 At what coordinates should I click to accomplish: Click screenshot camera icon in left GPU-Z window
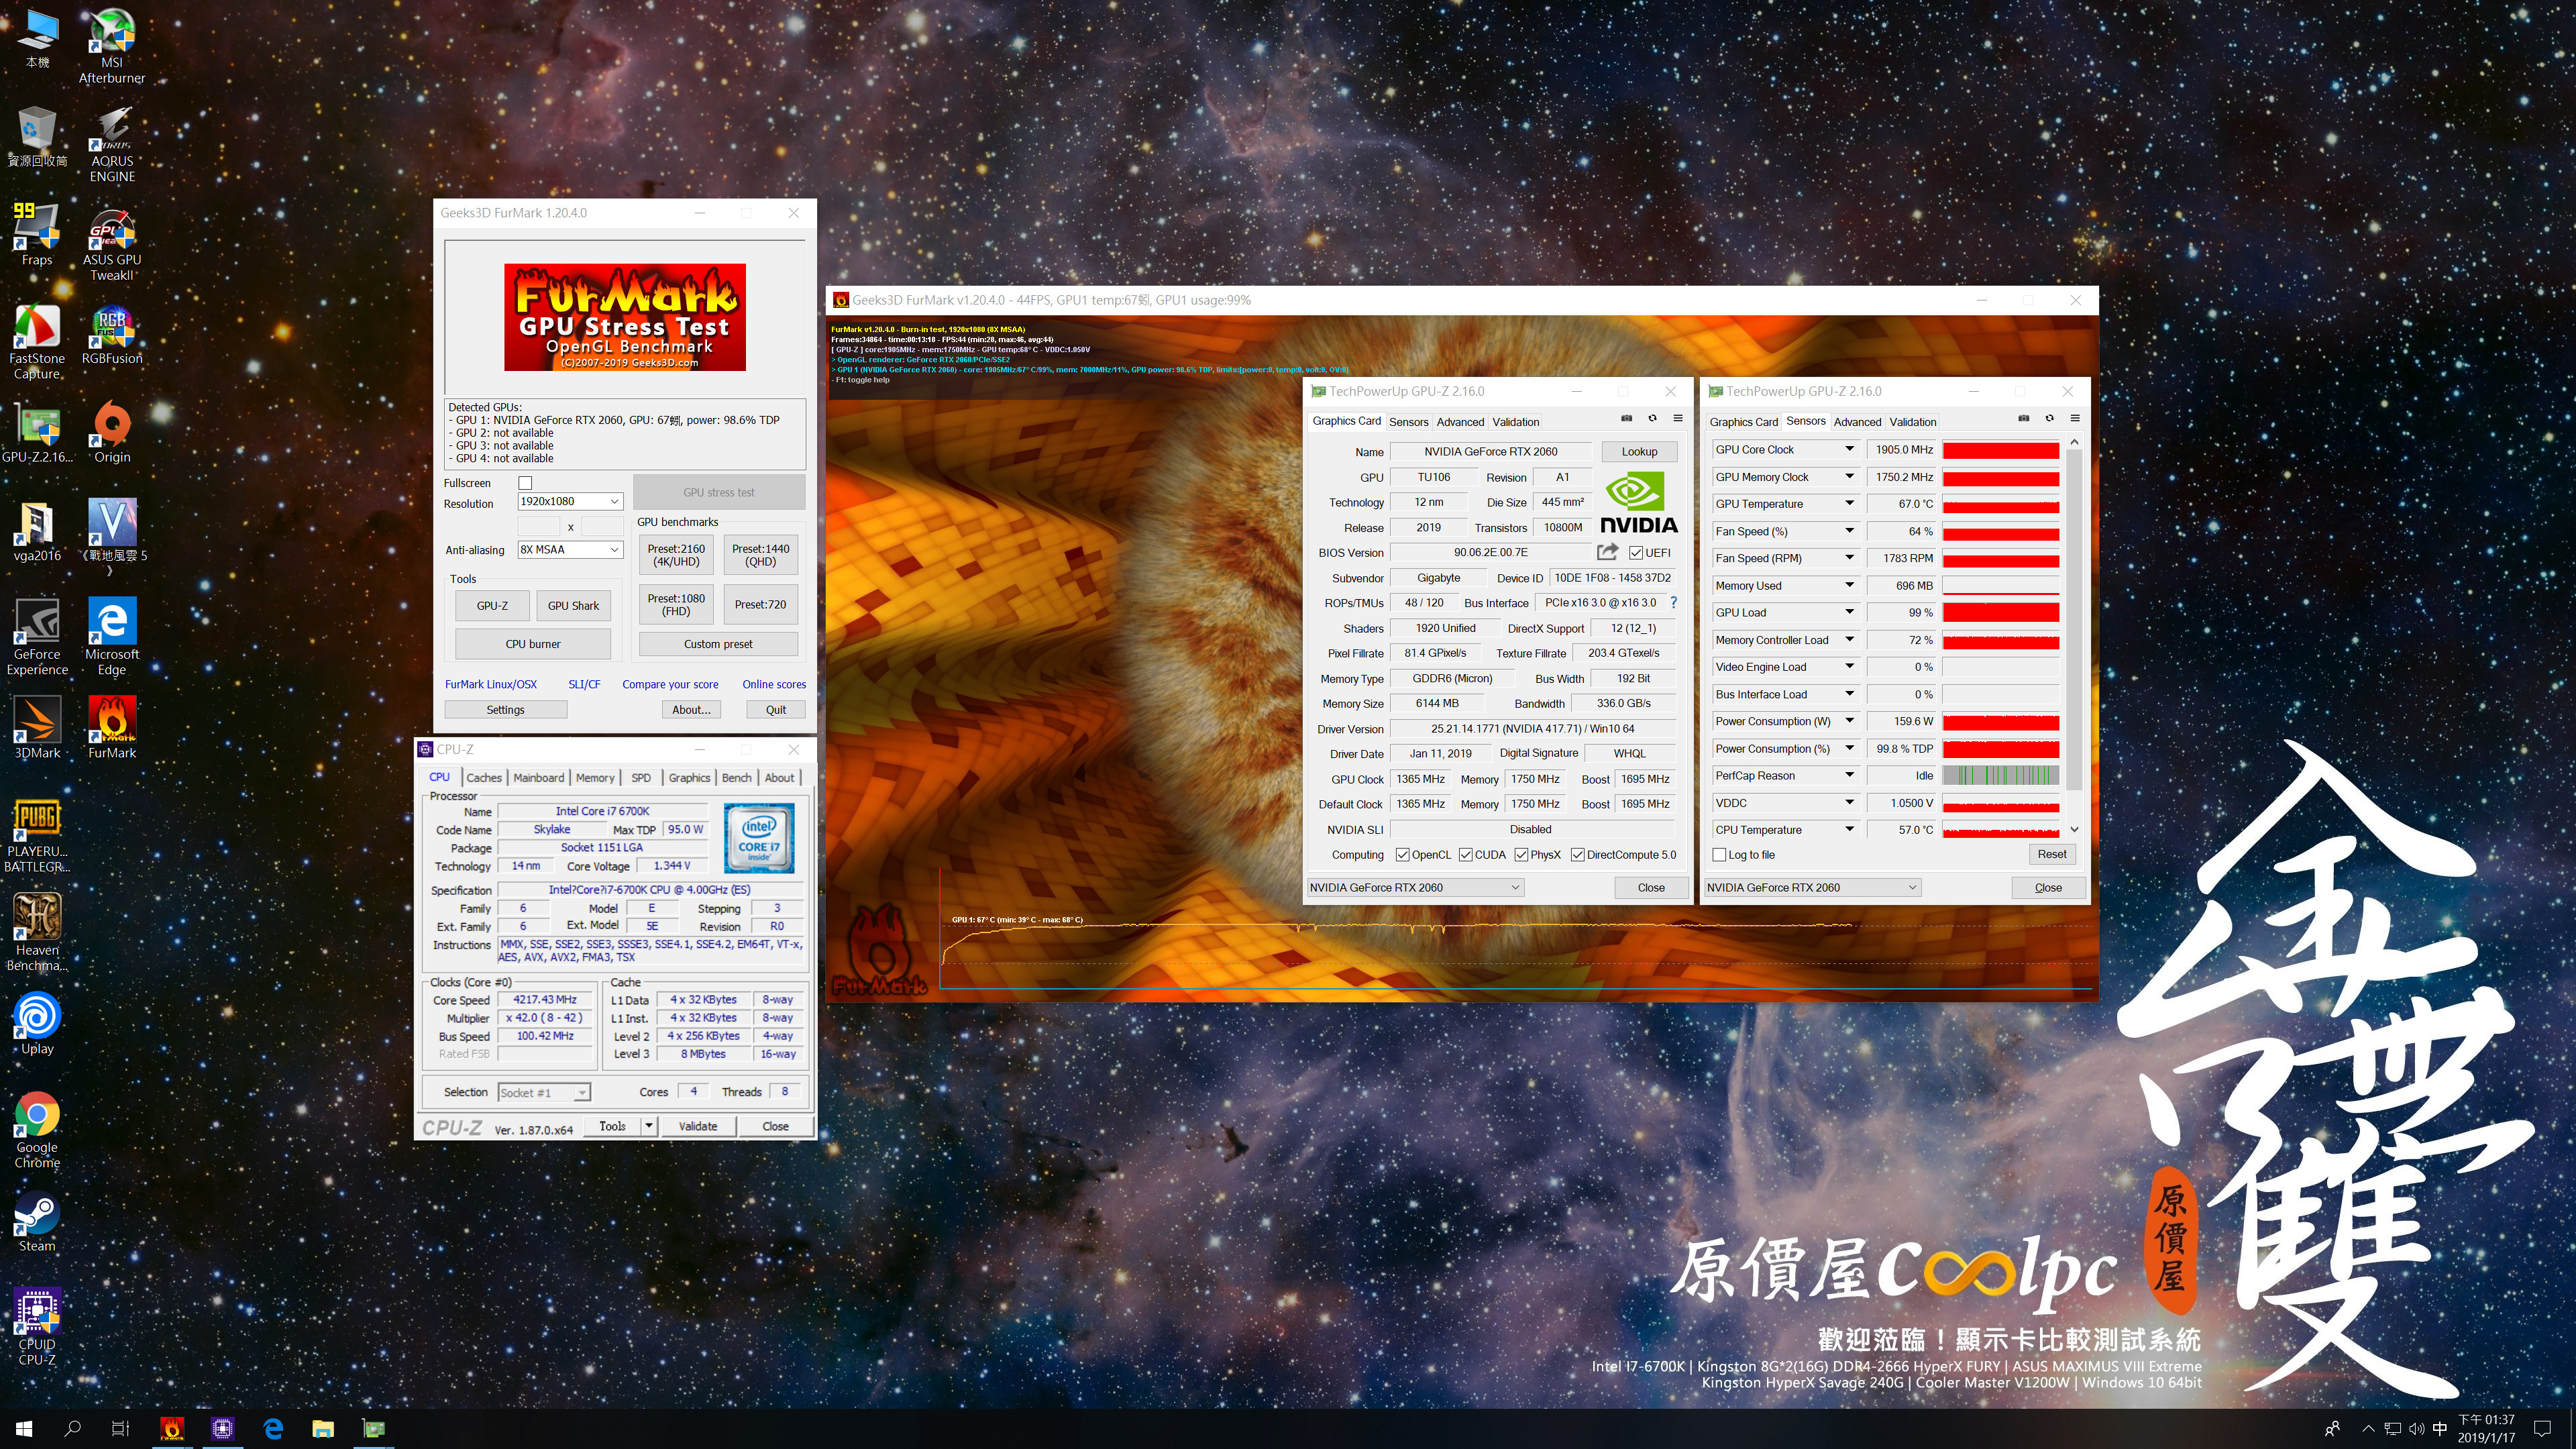click(1626, 418)
